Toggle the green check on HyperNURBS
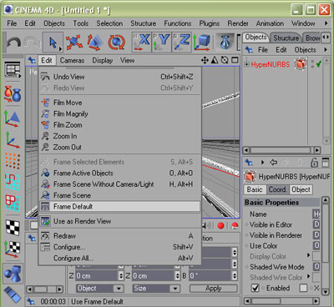Image resolution: width=334 pixels, height=307 pixels. pos(319,64)
